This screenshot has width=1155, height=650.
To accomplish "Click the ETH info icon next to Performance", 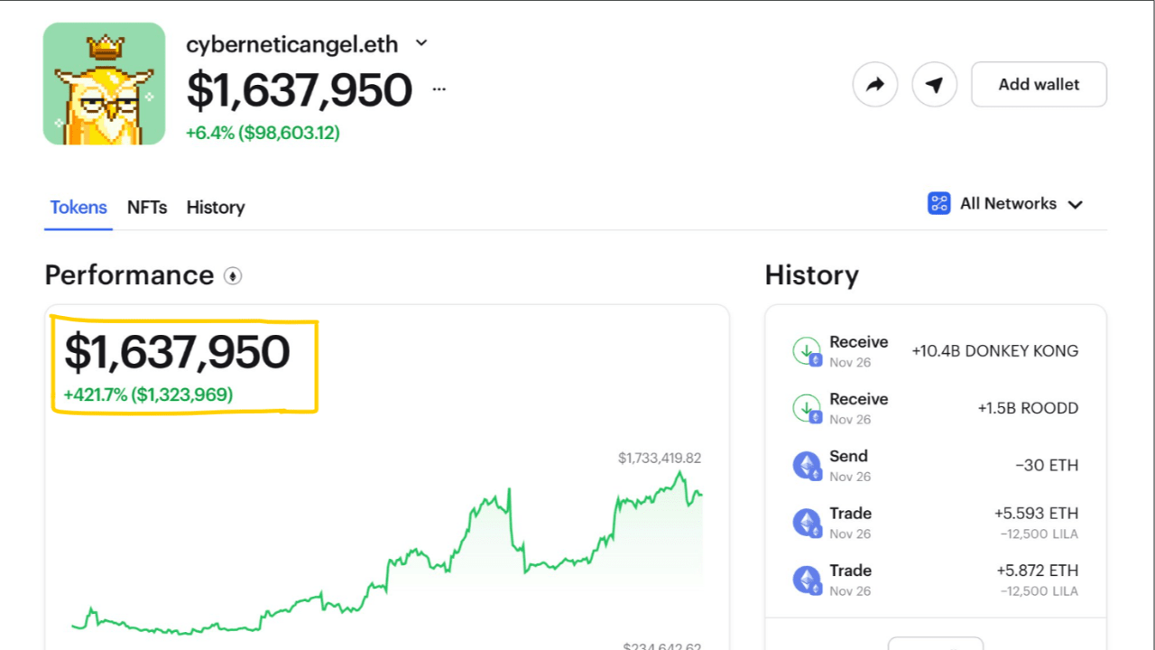I will (233, 276).
